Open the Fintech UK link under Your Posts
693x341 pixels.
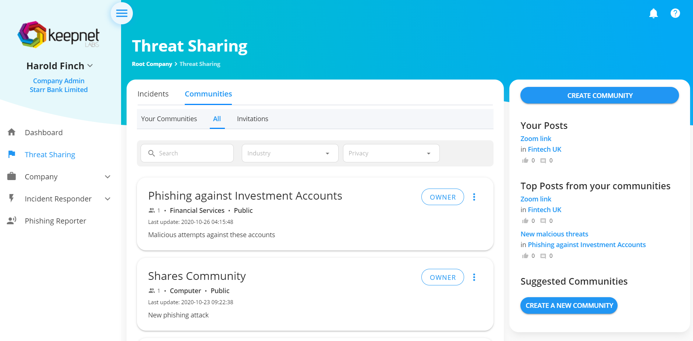544,149
